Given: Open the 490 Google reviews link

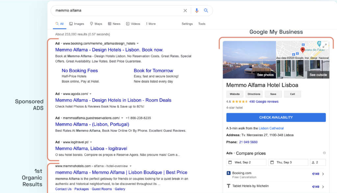Looking at the screenshot, I should (264, 102).
